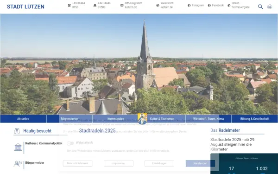Click the Datenschutzhinweis button
The image size is (278, 174).
(x=77, y=163)
